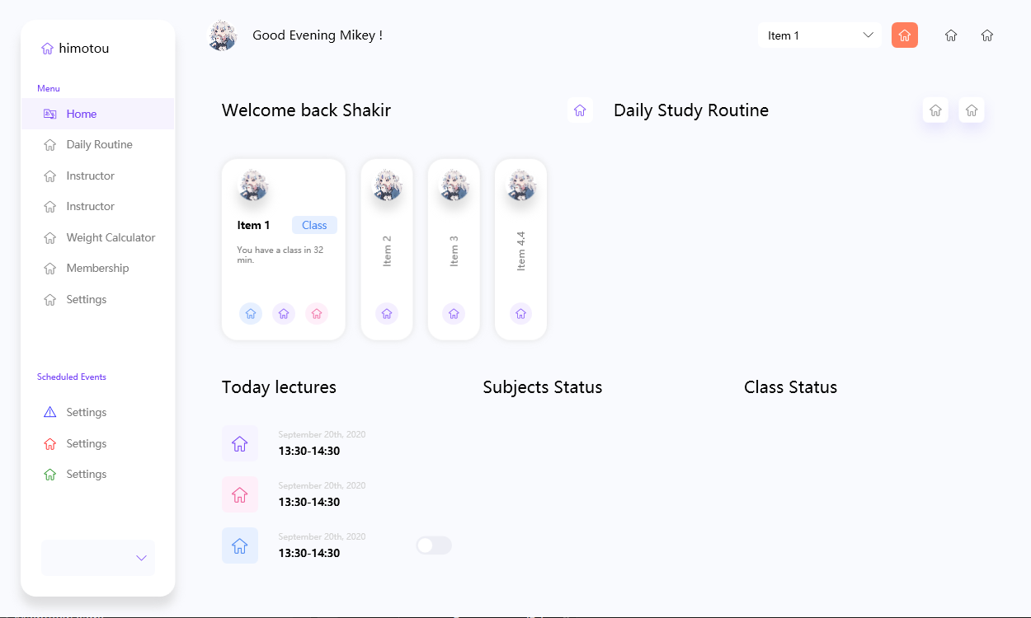Viewport: 1031px width, 618px height.
Task: Click the orange home button in header
Action: (x=905, y=35)
